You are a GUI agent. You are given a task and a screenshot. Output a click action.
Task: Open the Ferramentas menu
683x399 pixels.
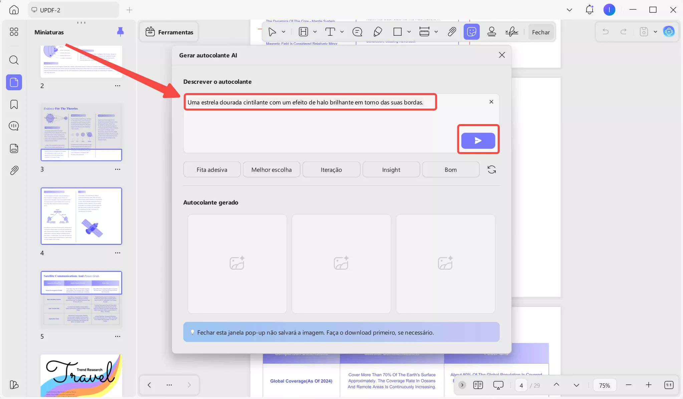point(169,32)
